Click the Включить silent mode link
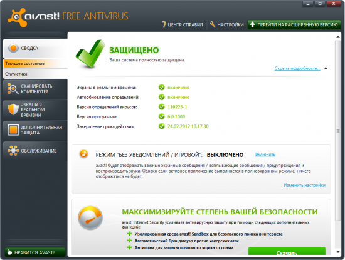Screen dimensions: 345x260 coord(265,154)
